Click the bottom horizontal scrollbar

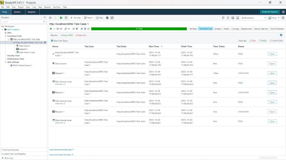[268, 158]
